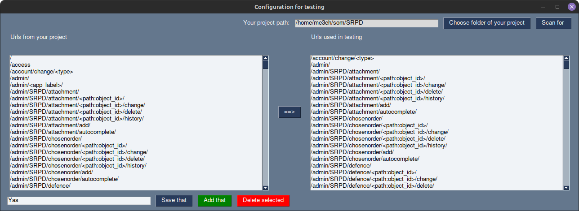The height and width of the screenshot is (211, 579).
Task: Select chosenorder/<path:object_id>/history/ in the project urls list
Action: pyautogui.click(x=135, y=166)
